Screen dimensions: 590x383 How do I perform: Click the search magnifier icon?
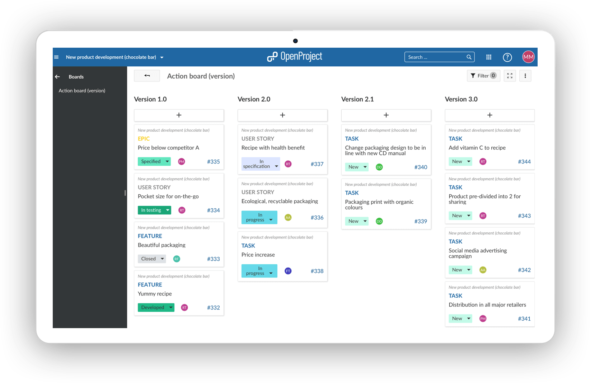tap(469, 57)
